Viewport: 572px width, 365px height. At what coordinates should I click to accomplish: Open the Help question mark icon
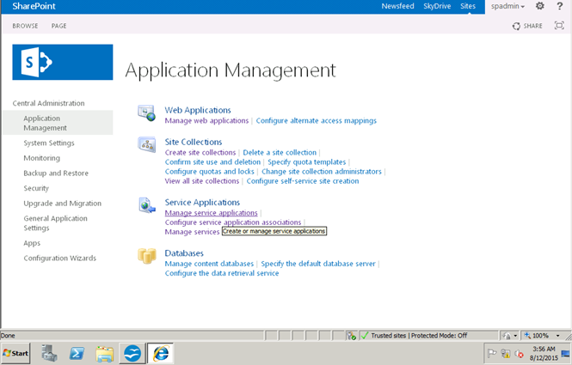click(560, 6)
